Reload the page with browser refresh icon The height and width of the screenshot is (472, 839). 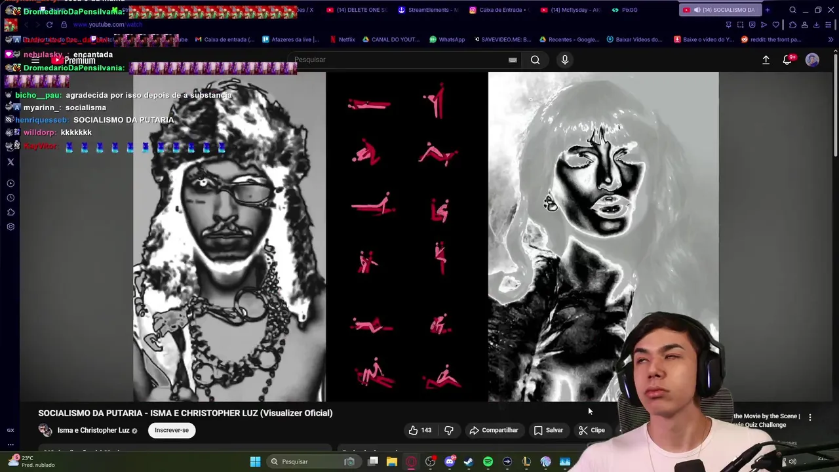coord(49,25)
